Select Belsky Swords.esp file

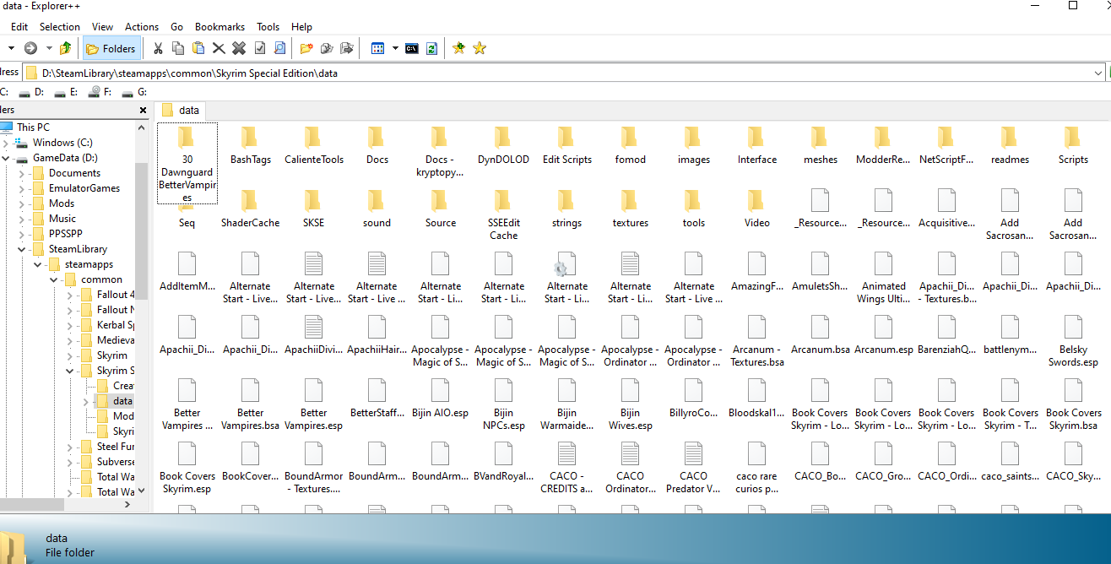(x=1073, y=342)
